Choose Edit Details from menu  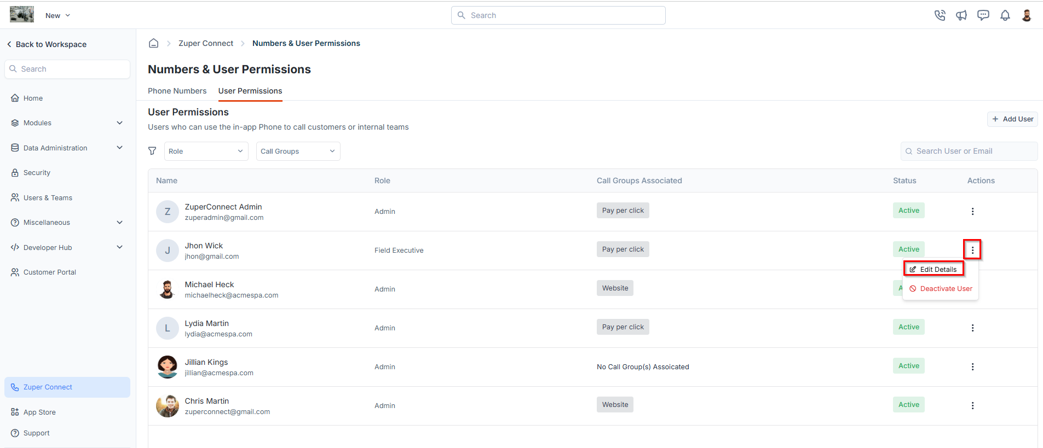coord(934,270)
